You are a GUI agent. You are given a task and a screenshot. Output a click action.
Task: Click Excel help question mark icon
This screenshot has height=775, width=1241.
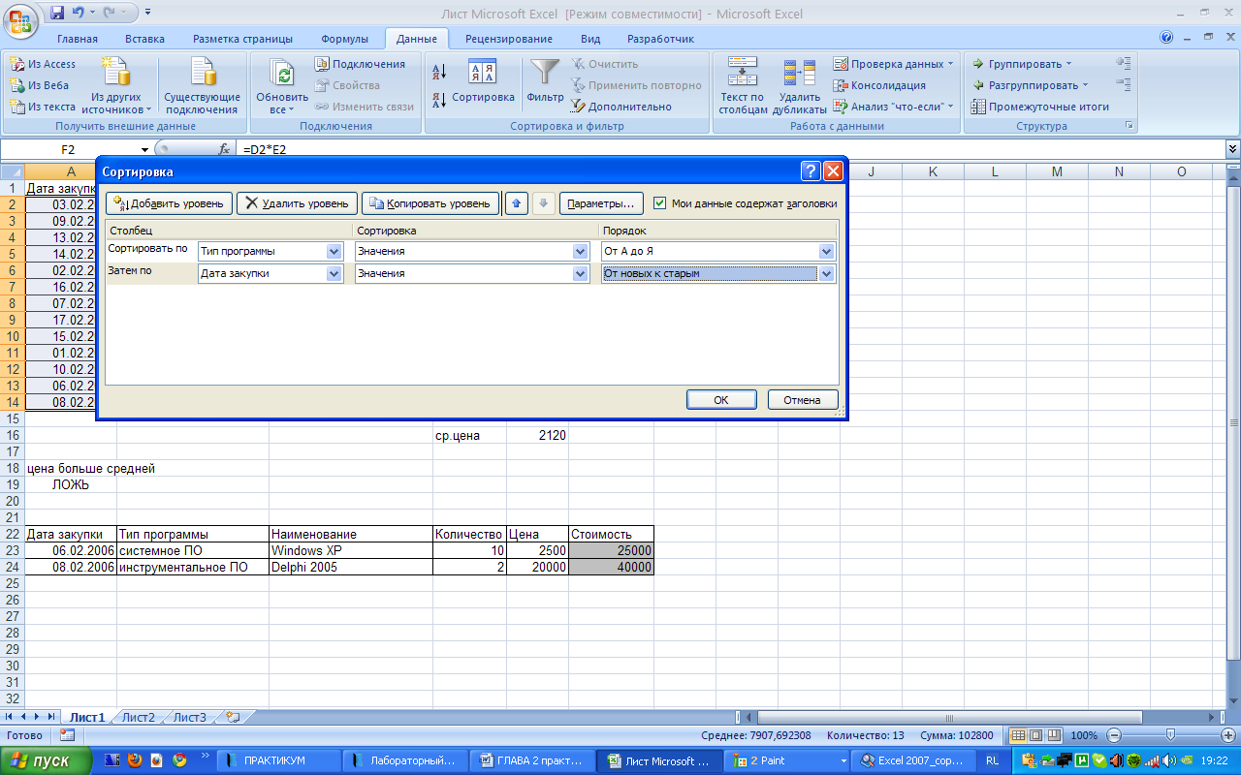point(1166,39)
